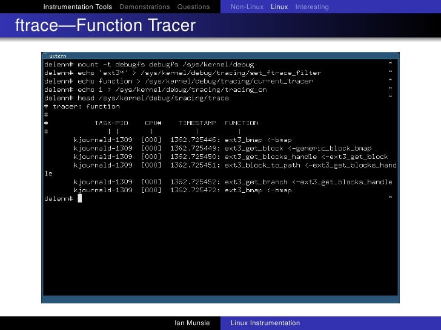Click the mount -t debugfs command line
This screenshot has width=441, height=330.
click(149, 65)
